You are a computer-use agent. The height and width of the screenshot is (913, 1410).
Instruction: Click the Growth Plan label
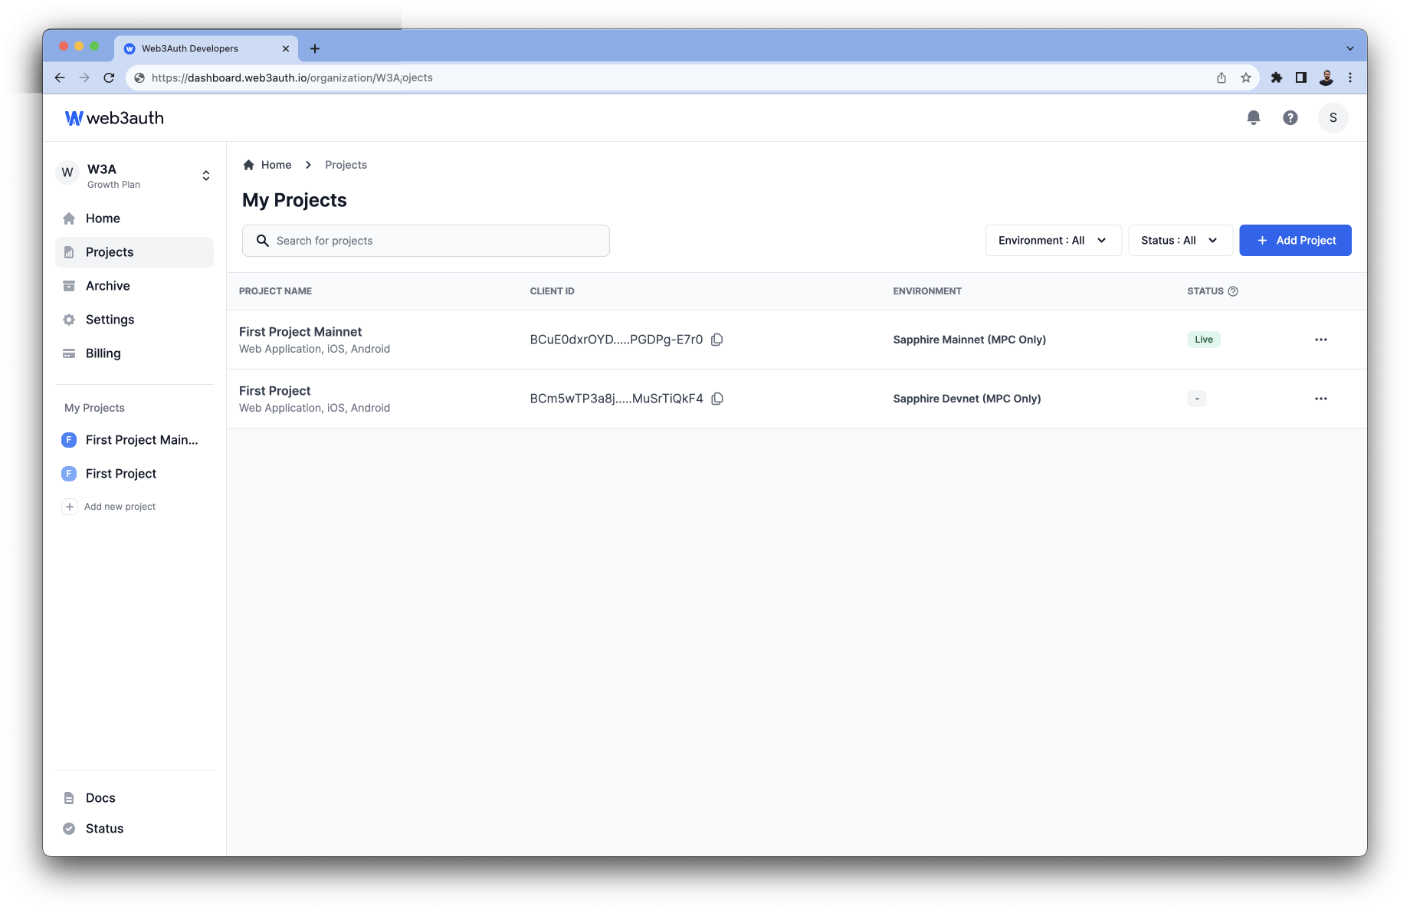click(113, 185)
